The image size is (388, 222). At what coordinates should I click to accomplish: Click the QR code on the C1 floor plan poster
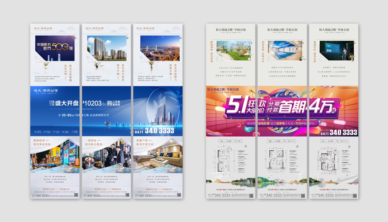pos(355,195)
